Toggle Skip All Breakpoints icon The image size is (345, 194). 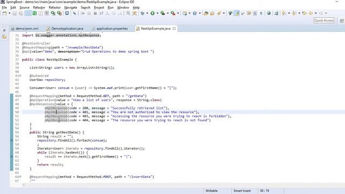74,13
